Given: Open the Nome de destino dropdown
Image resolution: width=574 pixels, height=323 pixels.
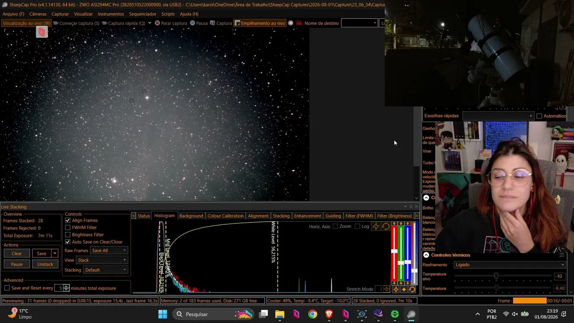Looking at the screenshot, I should click(359, 23).
